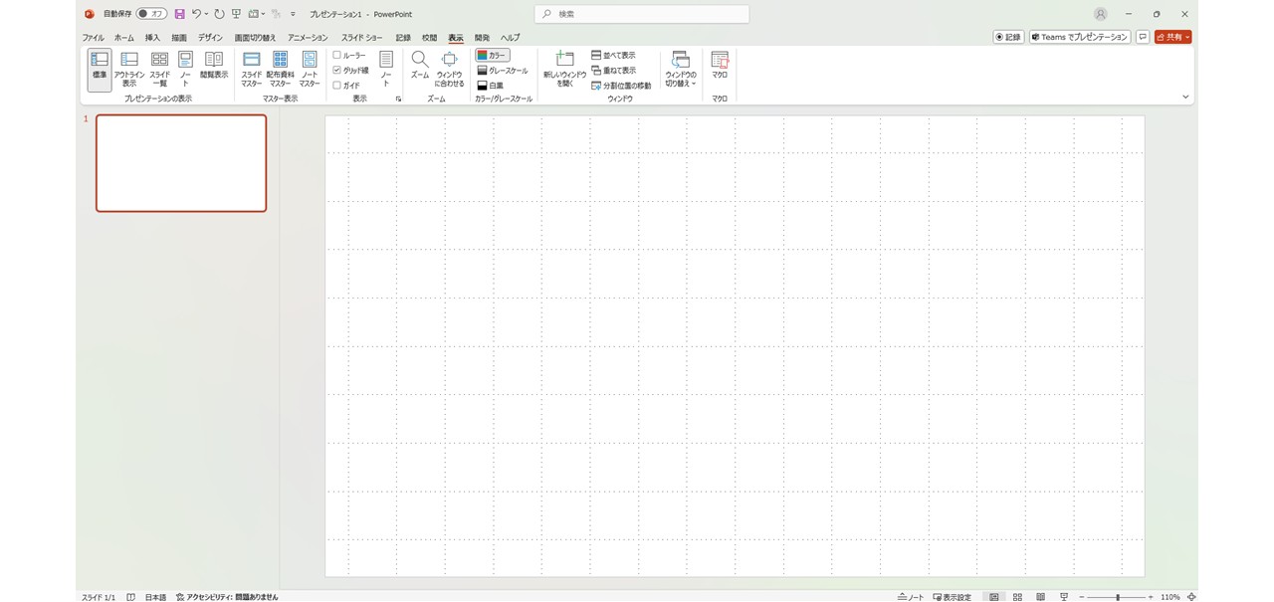Open 共有 share dropdown
Screen dimensions: 1274x602
pyautogui.click(x=1173, y=37)
